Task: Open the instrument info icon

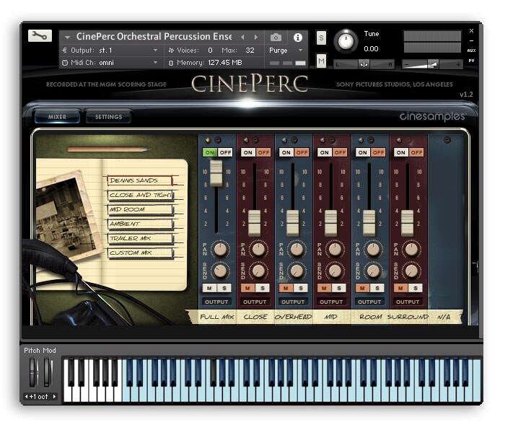Action: click(x=297, y=38)
